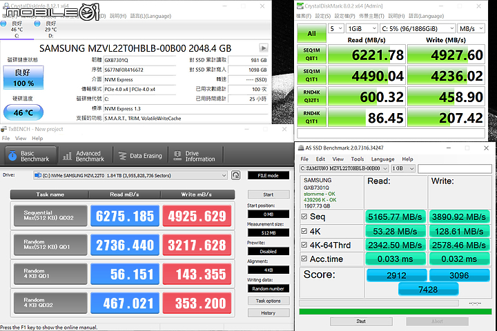
Task: Click the empty text field beside 1 GB dropdown
Action: pyautogui.click(x=454, y=168)
